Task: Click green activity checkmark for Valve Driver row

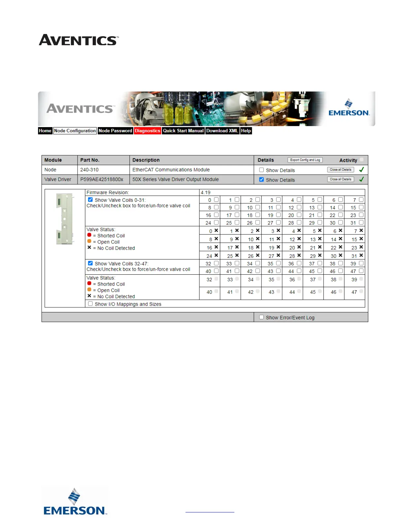Action: [361, 179]
